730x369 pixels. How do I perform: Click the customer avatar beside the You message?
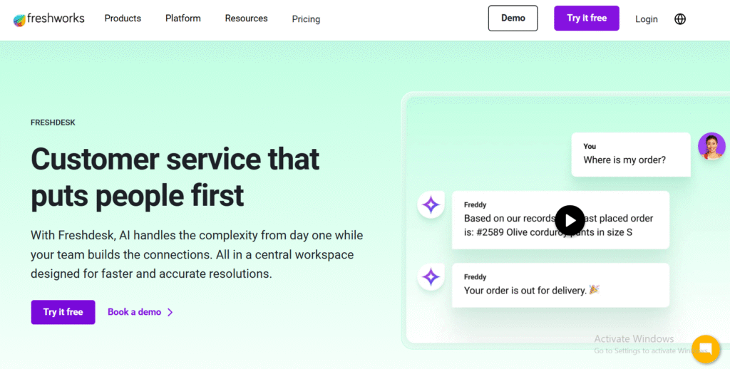(711, 146)
